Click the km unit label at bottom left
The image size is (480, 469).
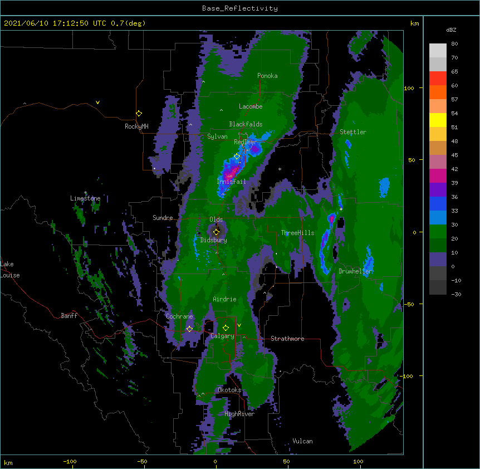coord(8,462)
